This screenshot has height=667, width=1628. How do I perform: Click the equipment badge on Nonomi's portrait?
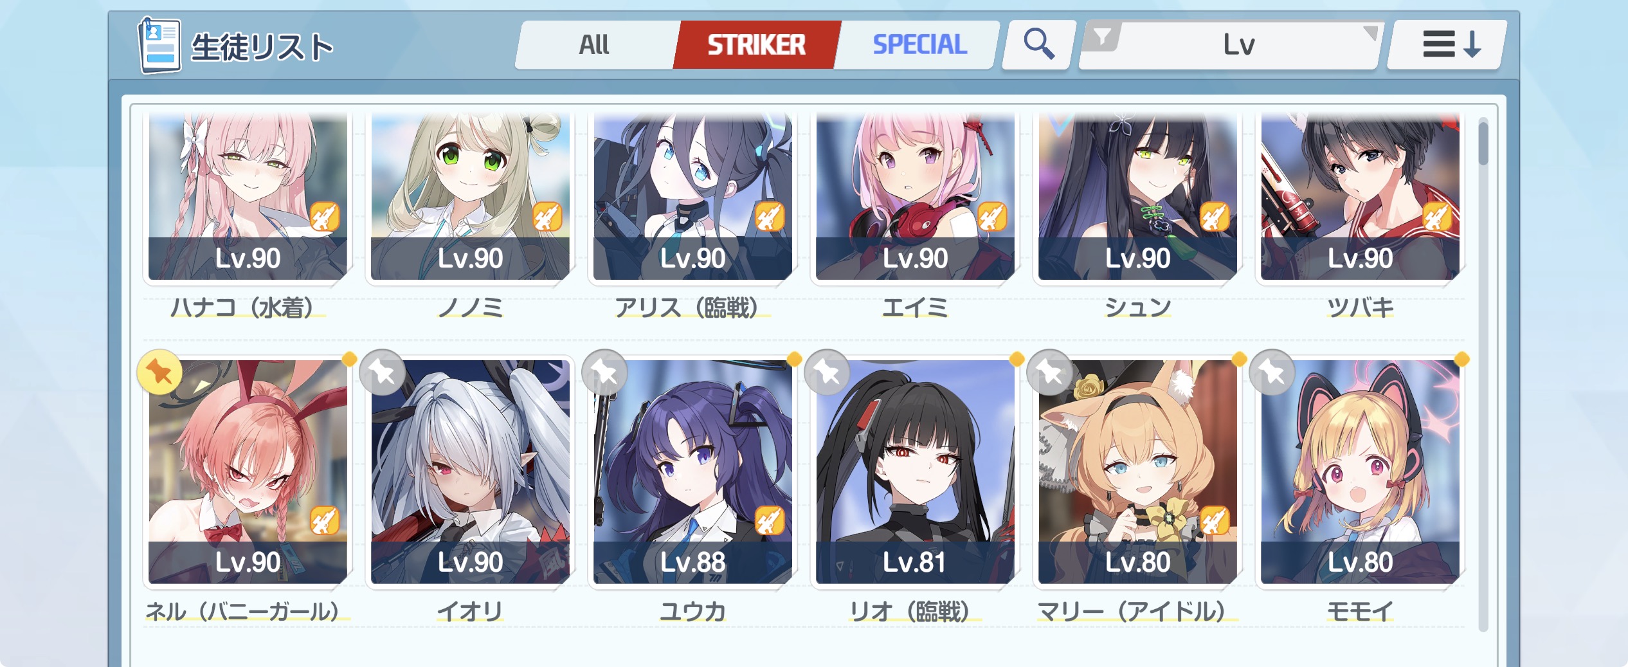(547, 217)
